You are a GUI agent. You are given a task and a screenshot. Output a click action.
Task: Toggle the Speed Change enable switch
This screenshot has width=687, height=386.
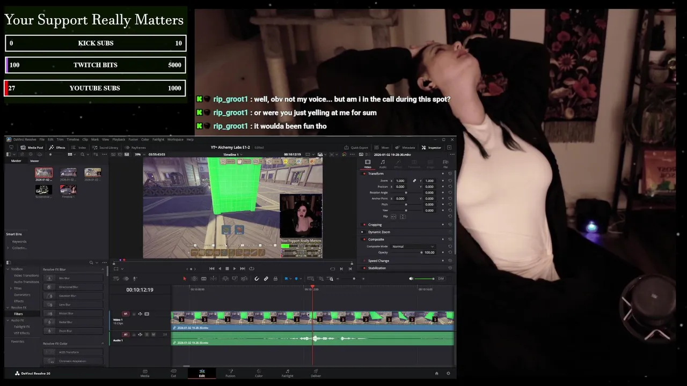pos(364,261)
